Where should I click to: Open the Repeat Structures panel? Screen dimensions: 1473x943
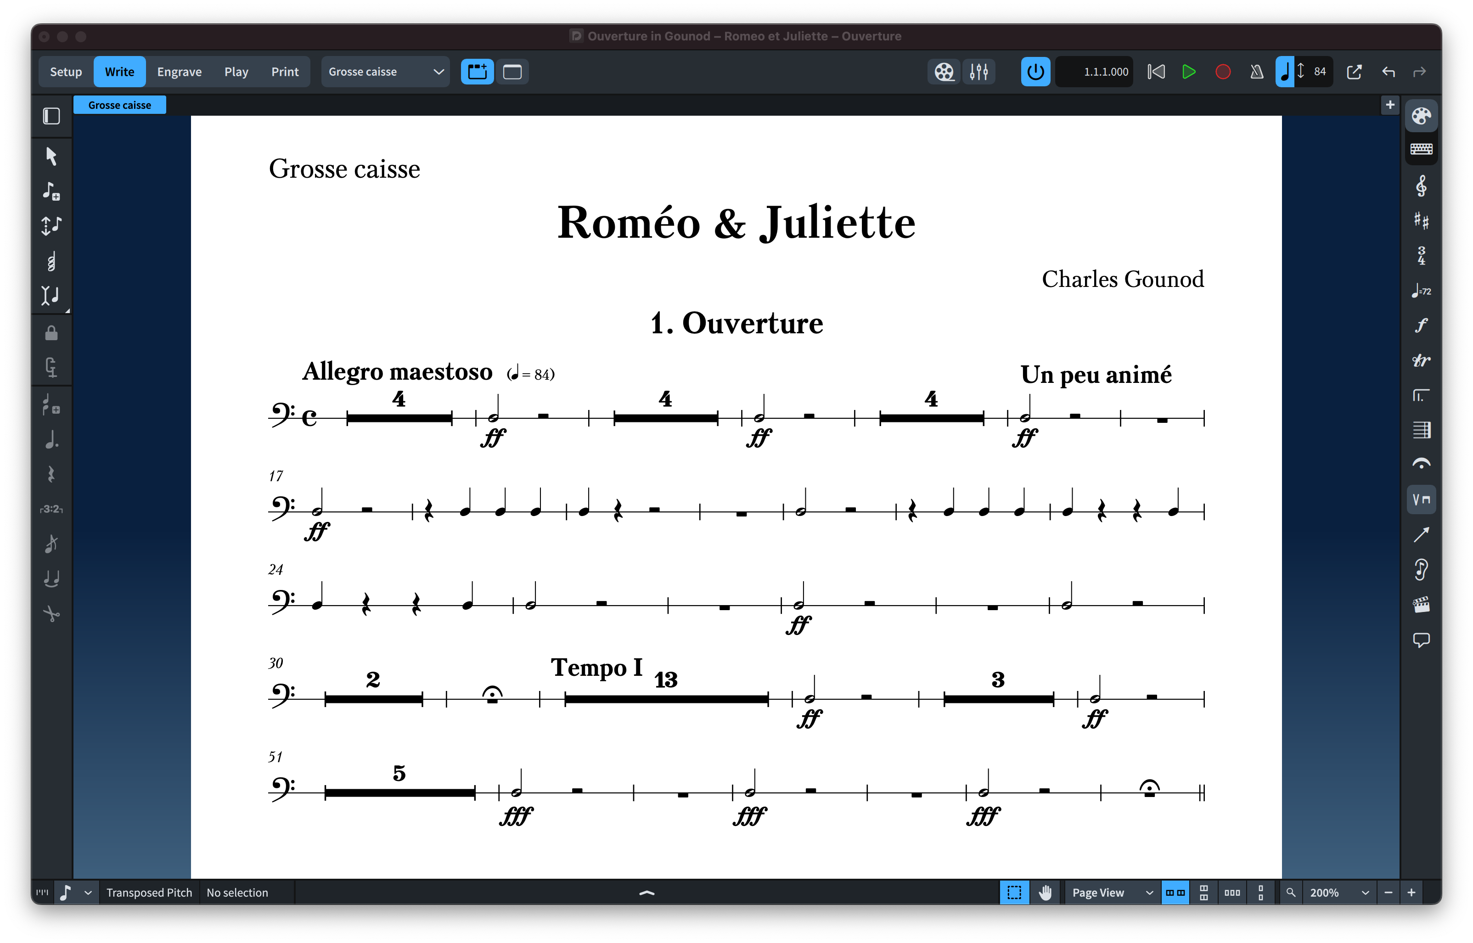(1421, 395)
